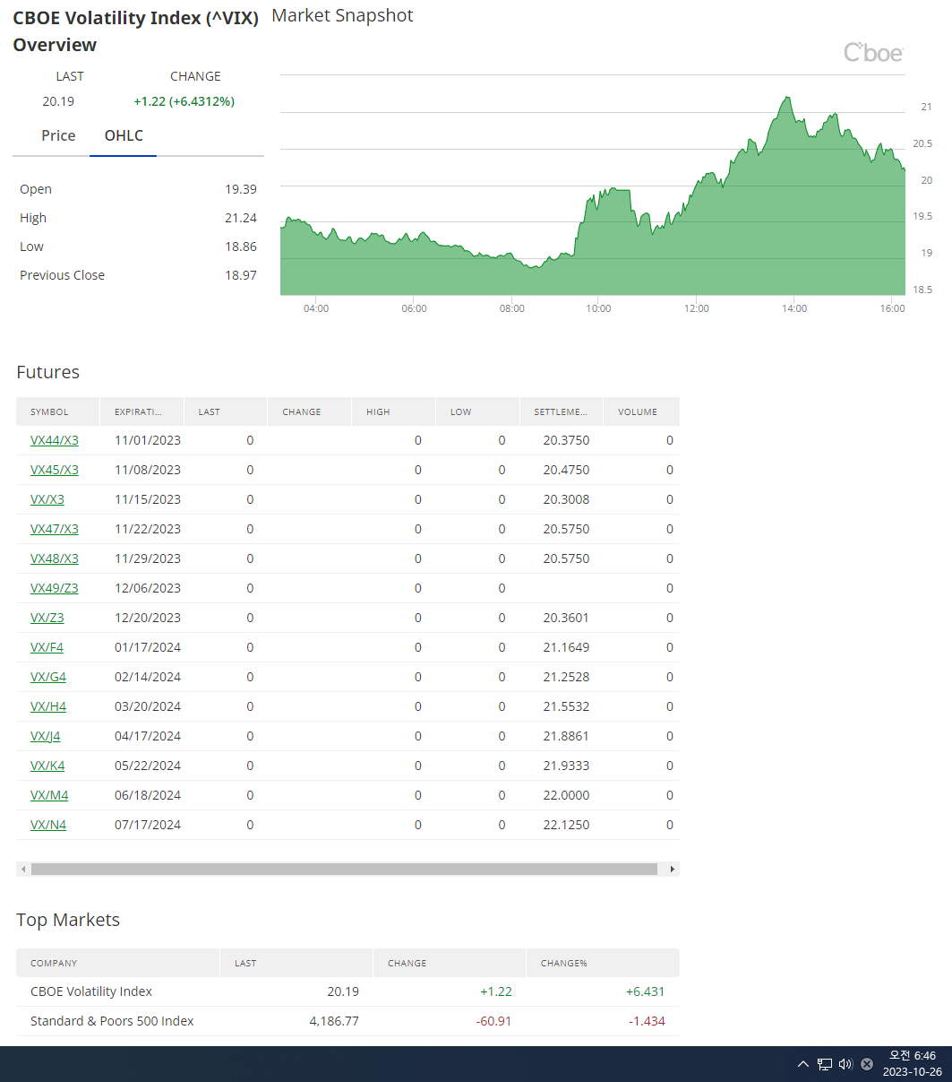952x1082 pixels.
Task: Sort futures by HIGH column header
Action: (x=394, y=411)
